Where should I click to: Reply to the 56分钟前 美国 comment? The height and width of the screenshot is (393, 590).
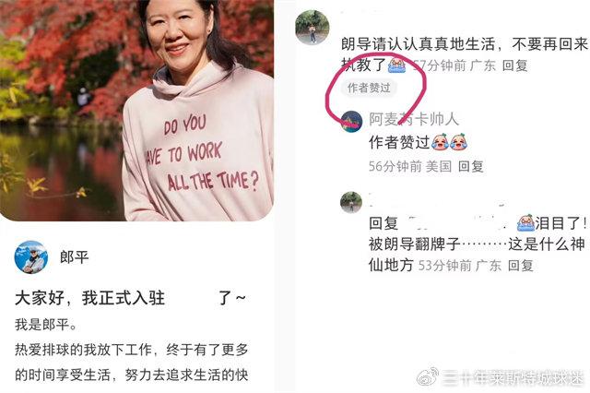coord(471,166)
